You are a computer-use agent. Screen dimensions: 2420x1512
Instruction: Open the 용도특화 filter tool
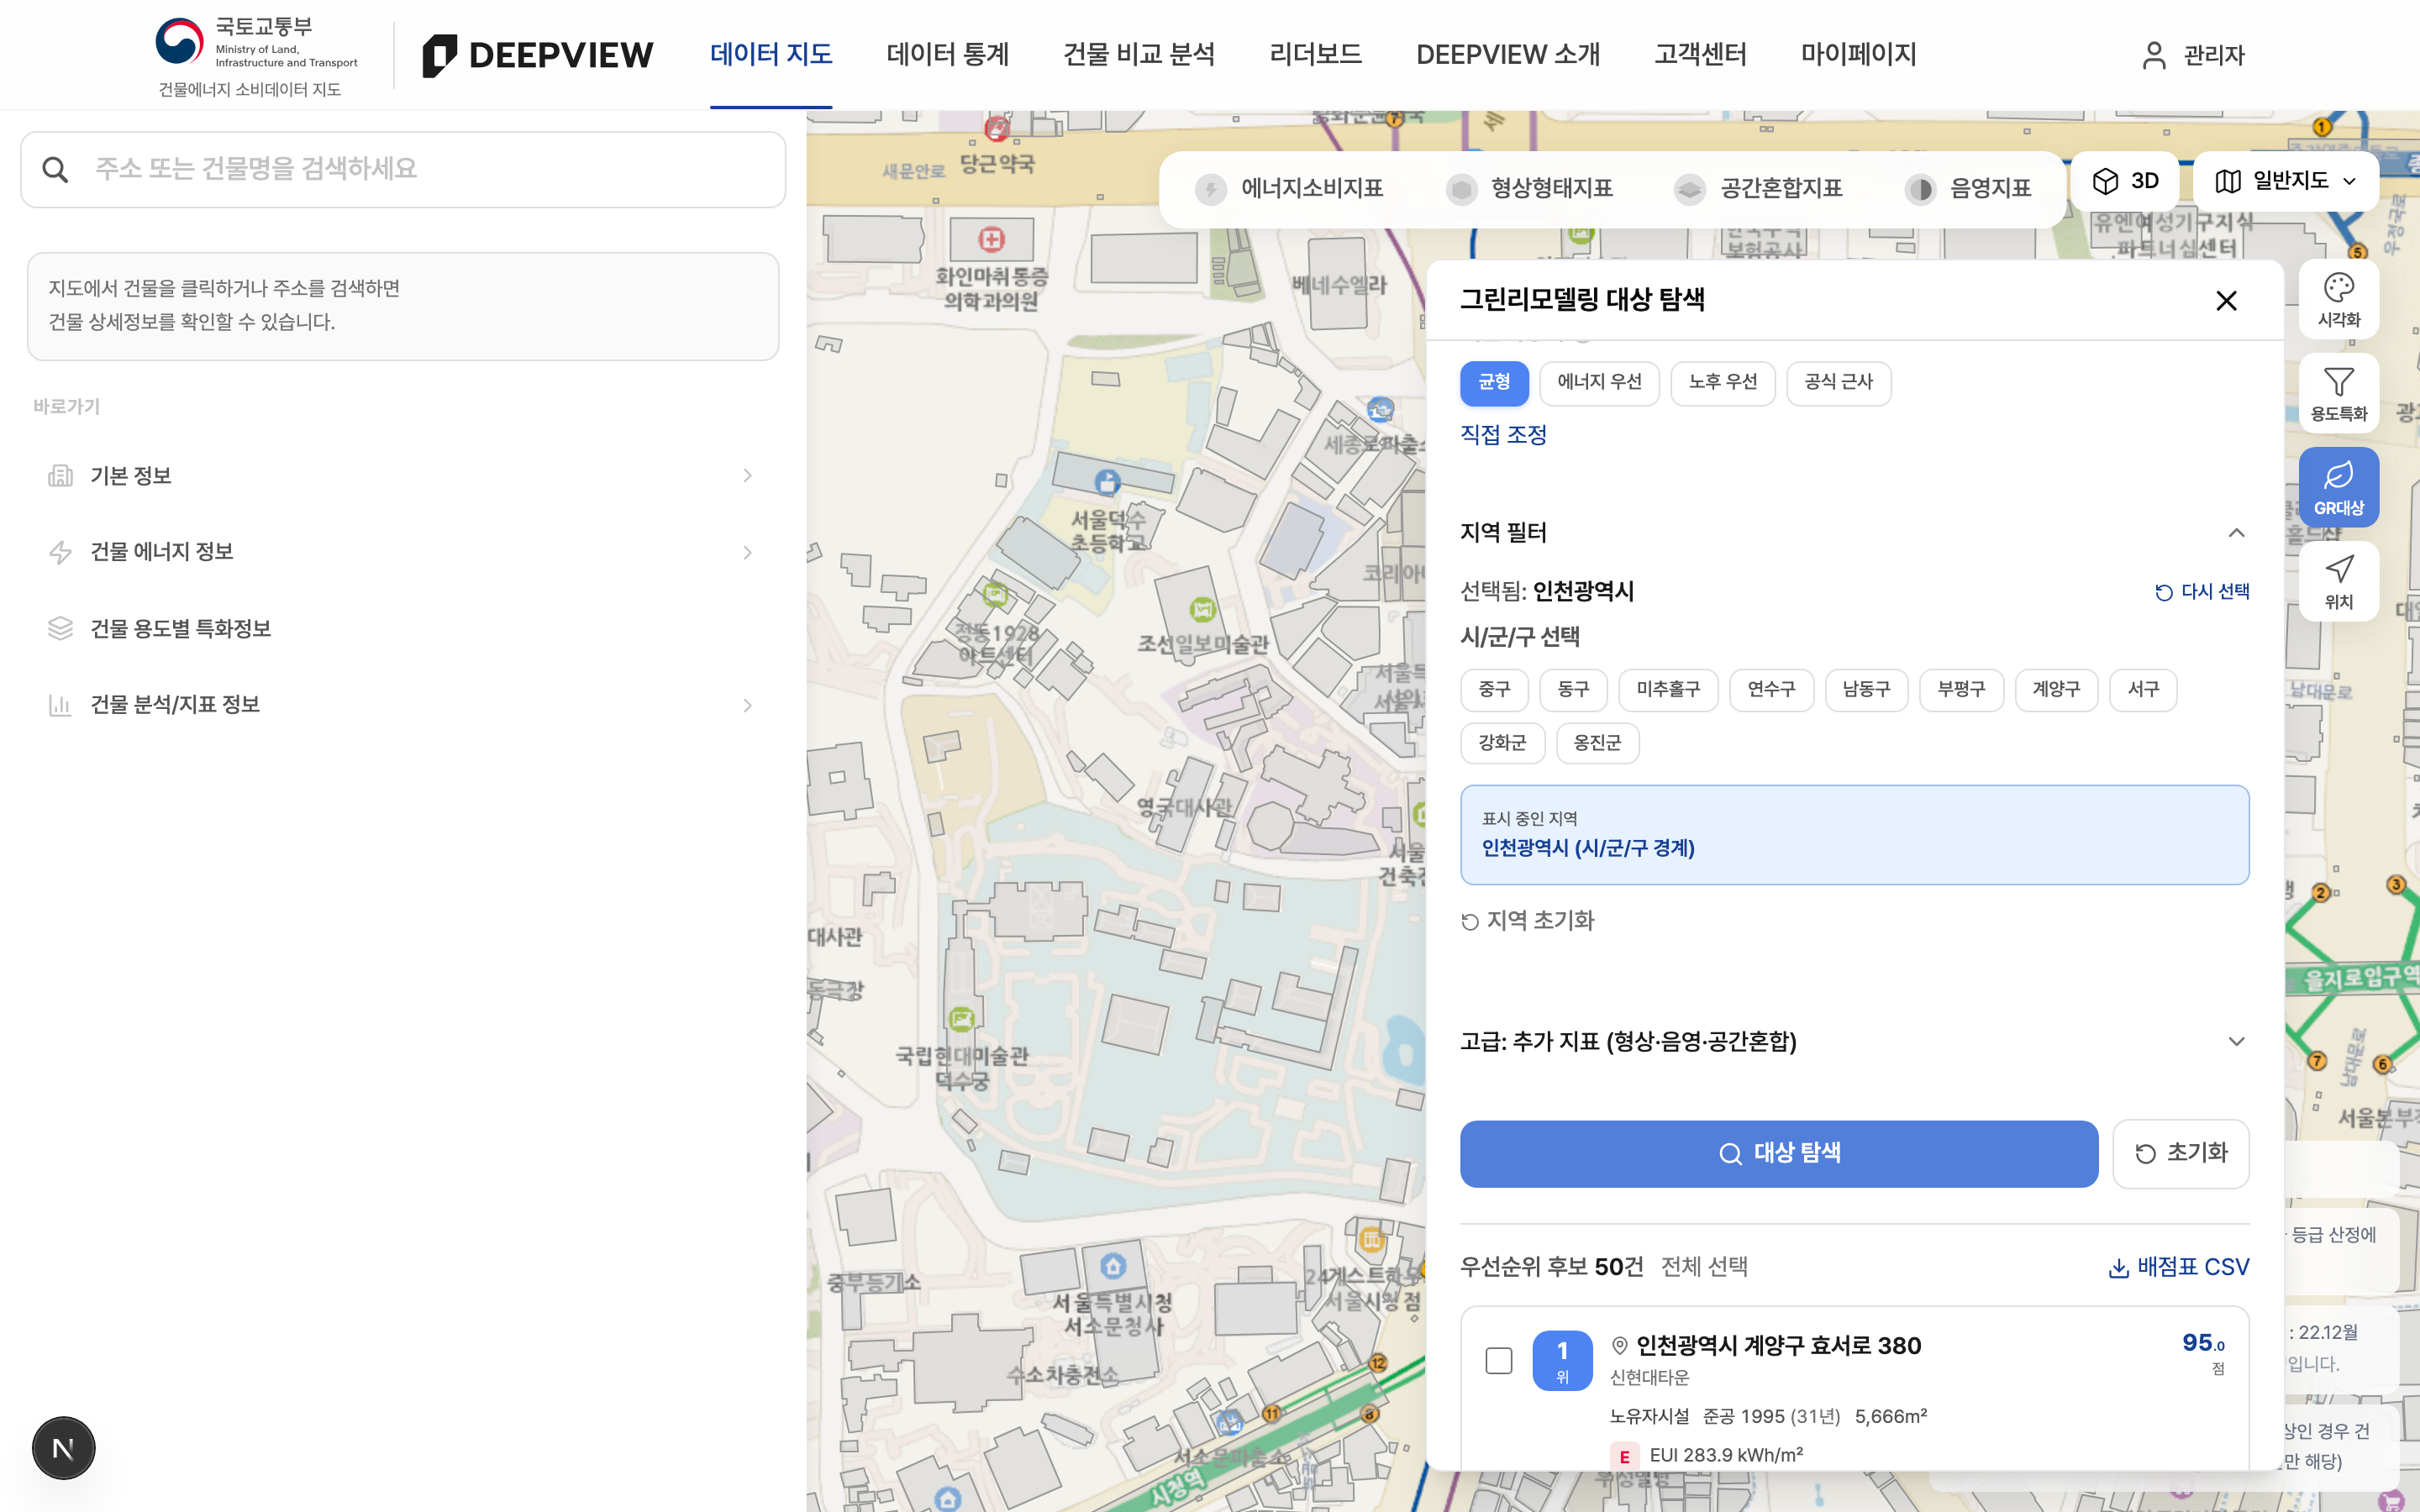click(2338, 394)
